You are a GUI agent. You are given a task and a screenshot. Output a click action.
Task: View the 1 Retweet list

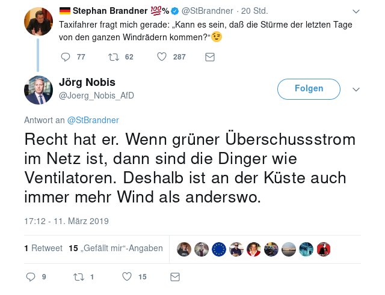coord(43,248)
